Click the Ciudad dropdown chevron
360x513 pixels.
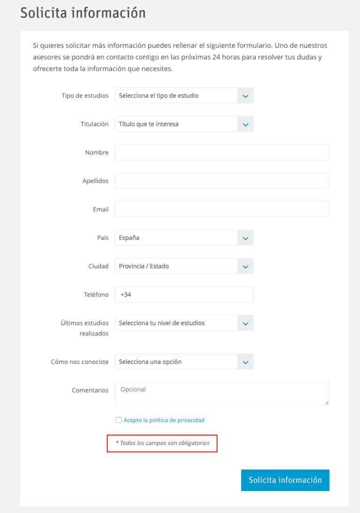[245, 266]
